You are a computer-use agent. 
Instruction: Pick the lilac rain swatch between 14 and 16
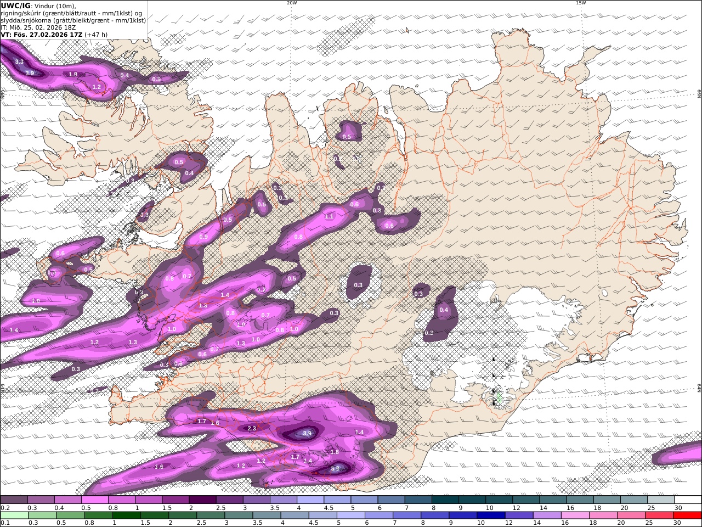(546, 515)
